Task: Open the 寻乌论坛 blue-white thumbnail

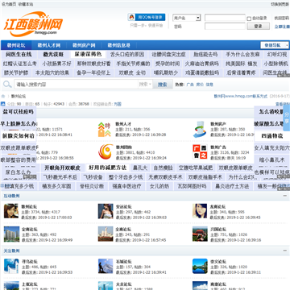Action: point(11,266)
